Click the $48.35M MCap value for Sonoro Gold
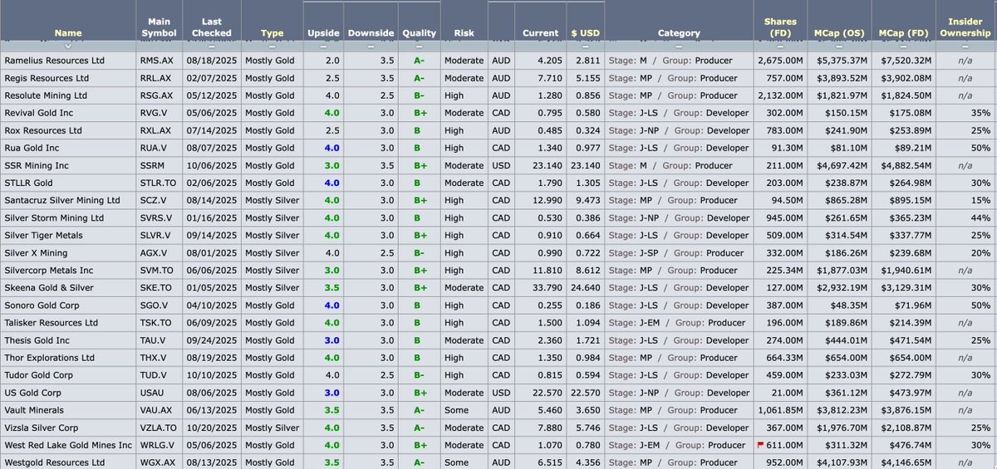The width and height of the screenshot is (997, 469). click(847, 305)
